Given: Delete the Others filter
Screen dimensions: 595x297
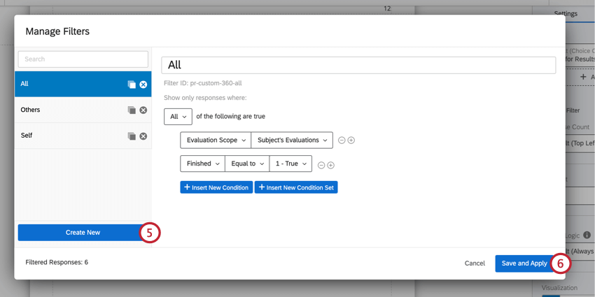Looking at the screenshot, I should click(143, 110).
